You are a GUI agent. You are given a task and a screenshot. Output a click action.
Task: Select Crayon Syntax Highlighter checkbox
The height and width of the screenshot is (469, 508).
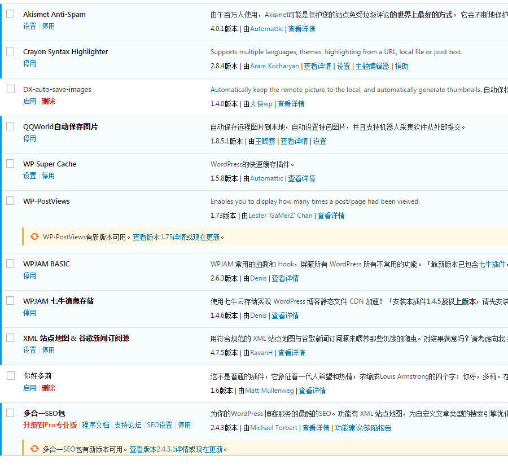point(10,51)
